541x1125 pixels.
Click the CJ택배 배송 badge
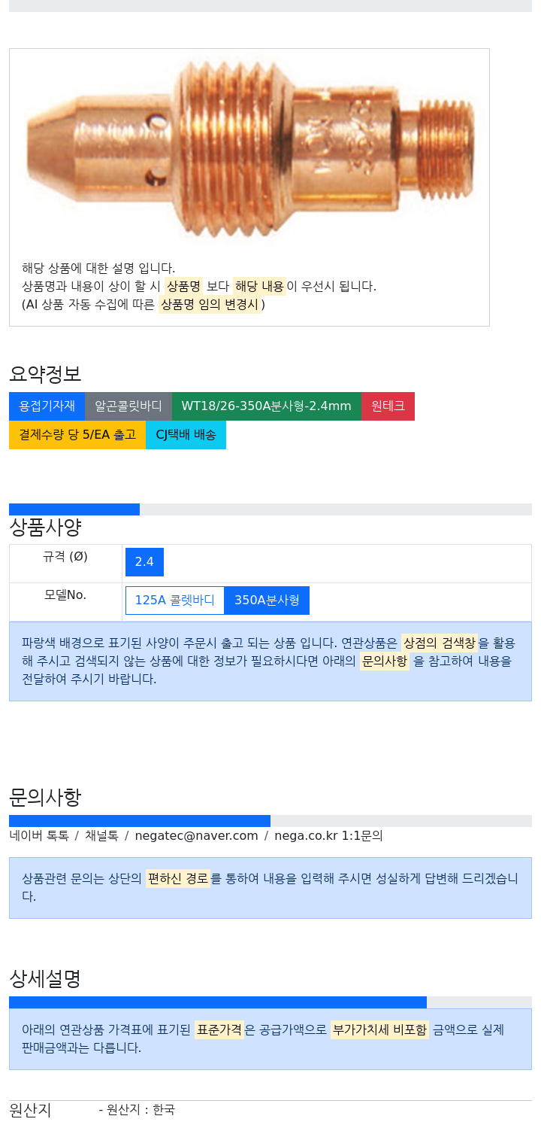(186, 435)
